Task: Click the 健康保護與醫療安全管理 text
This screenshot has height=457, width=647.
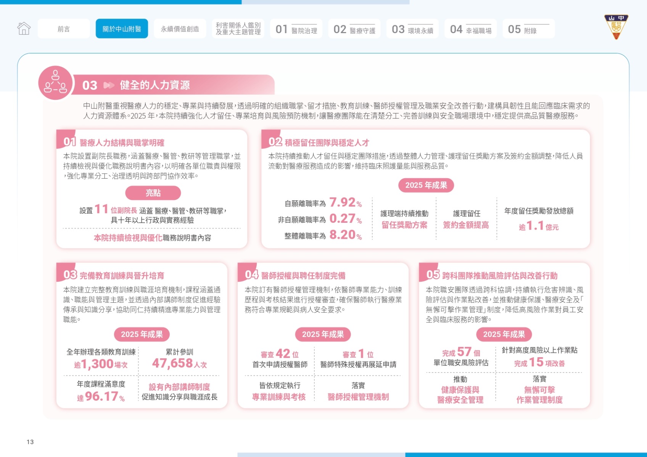Action: (x=460, y=395)
